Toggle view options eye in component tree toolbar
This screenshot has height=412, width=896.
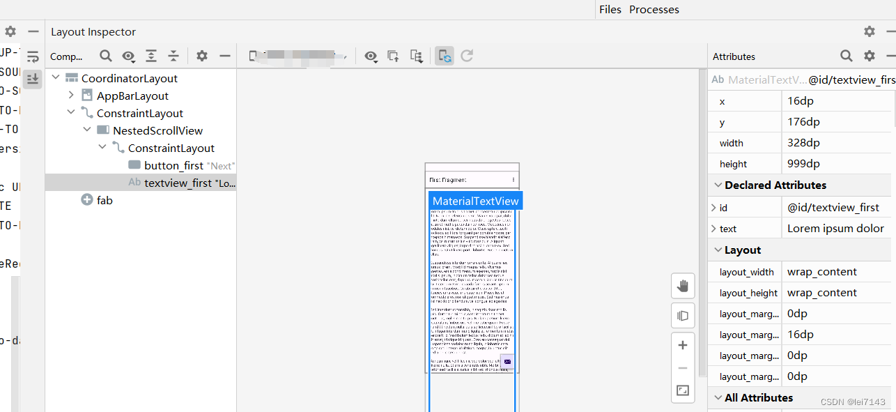(x=128, y=56)
